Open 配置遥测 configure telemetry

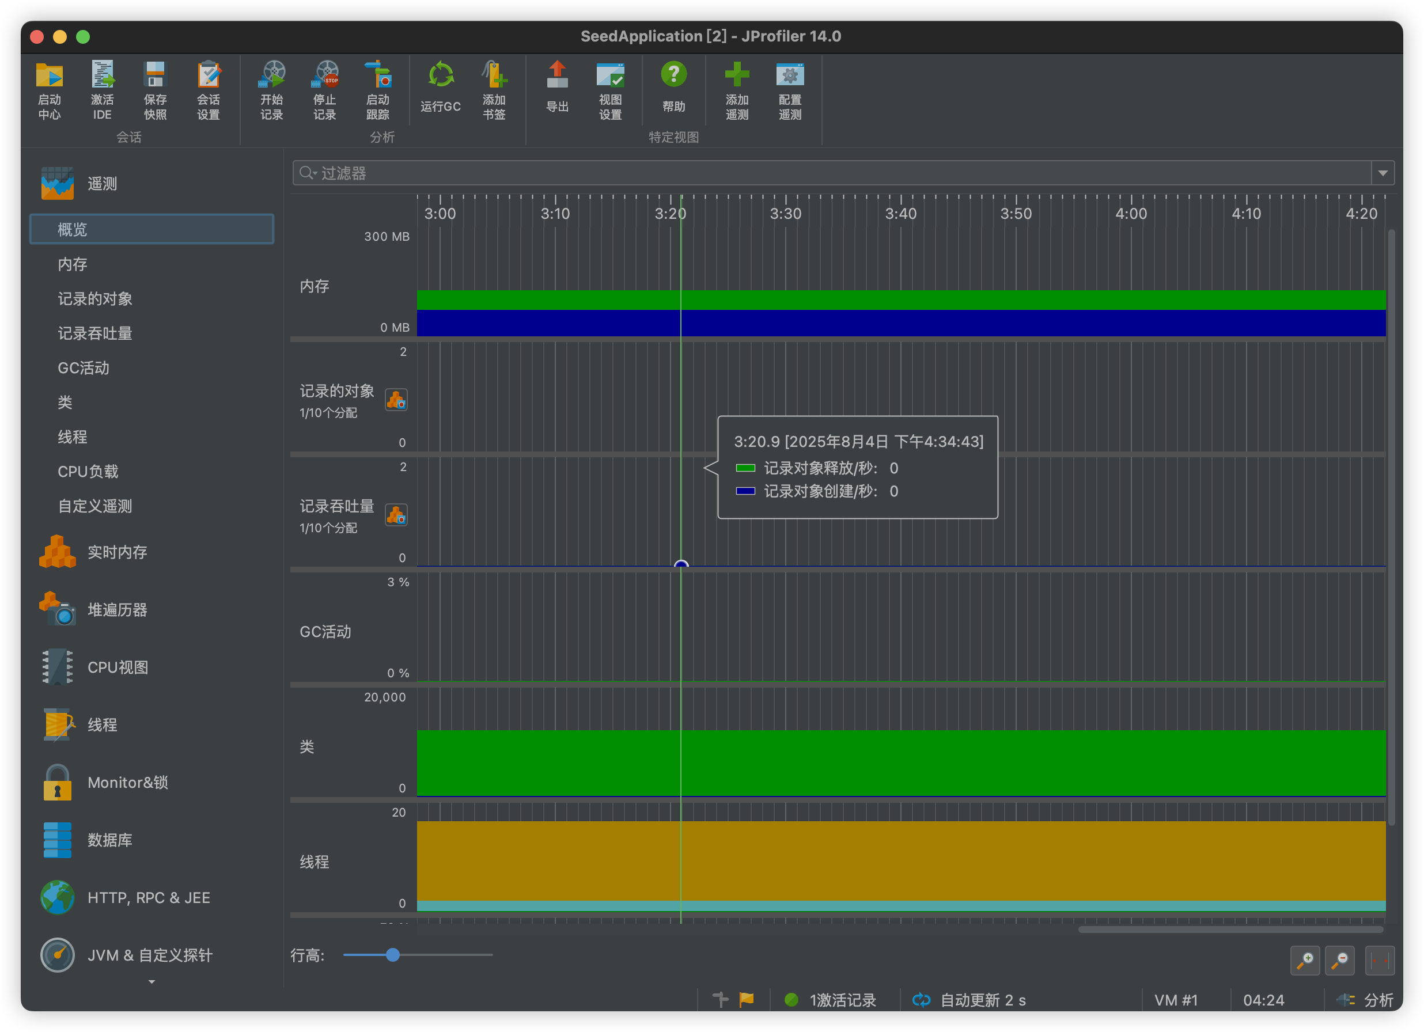click(x=790, y=90)
